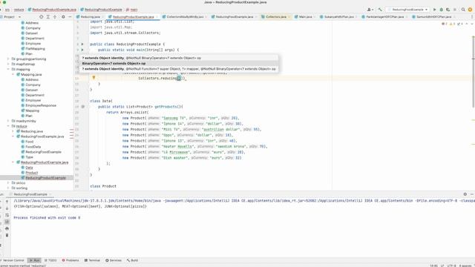Open Search Everywhere magnifier icon

click(x=463, y=10)
